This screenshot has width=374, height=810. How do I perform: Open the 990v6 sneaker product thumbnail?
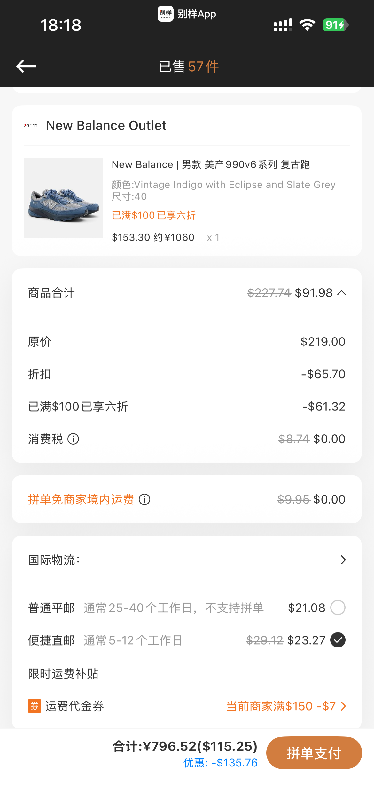coord(63,198)
